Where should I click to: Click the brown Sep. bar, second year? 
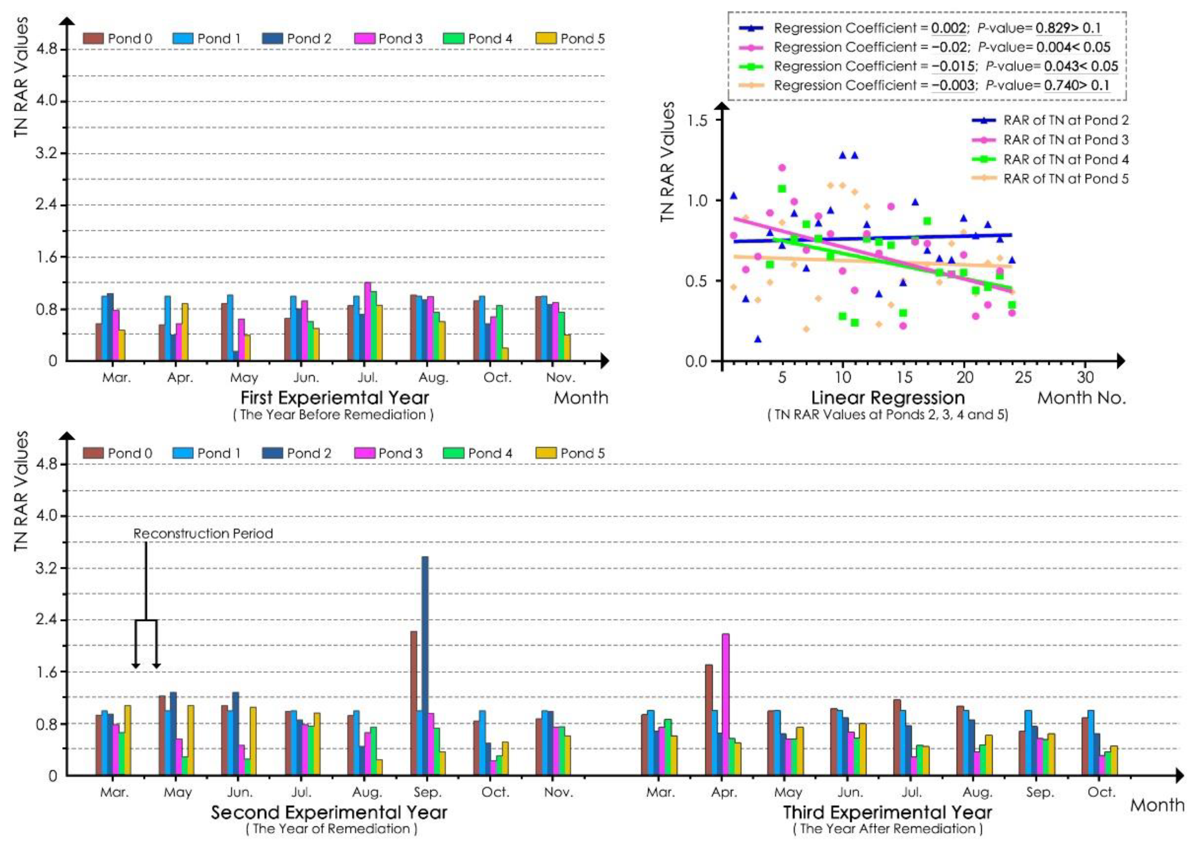(414, 703)
